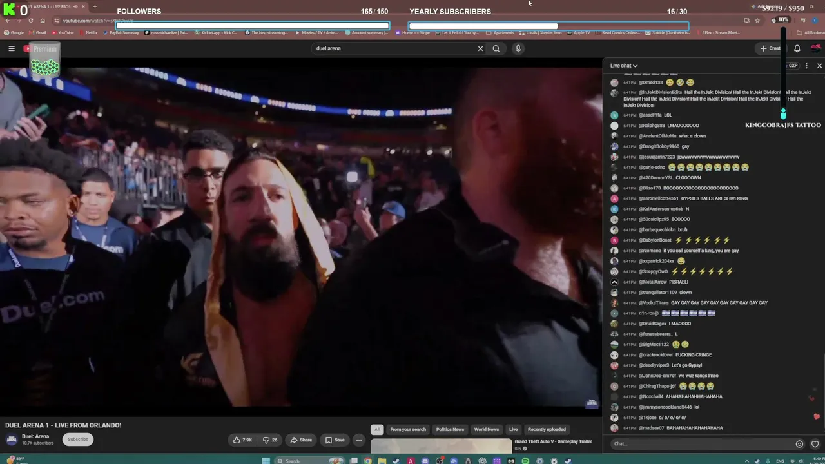Start a voice search with the microphone

pos(518,48)
